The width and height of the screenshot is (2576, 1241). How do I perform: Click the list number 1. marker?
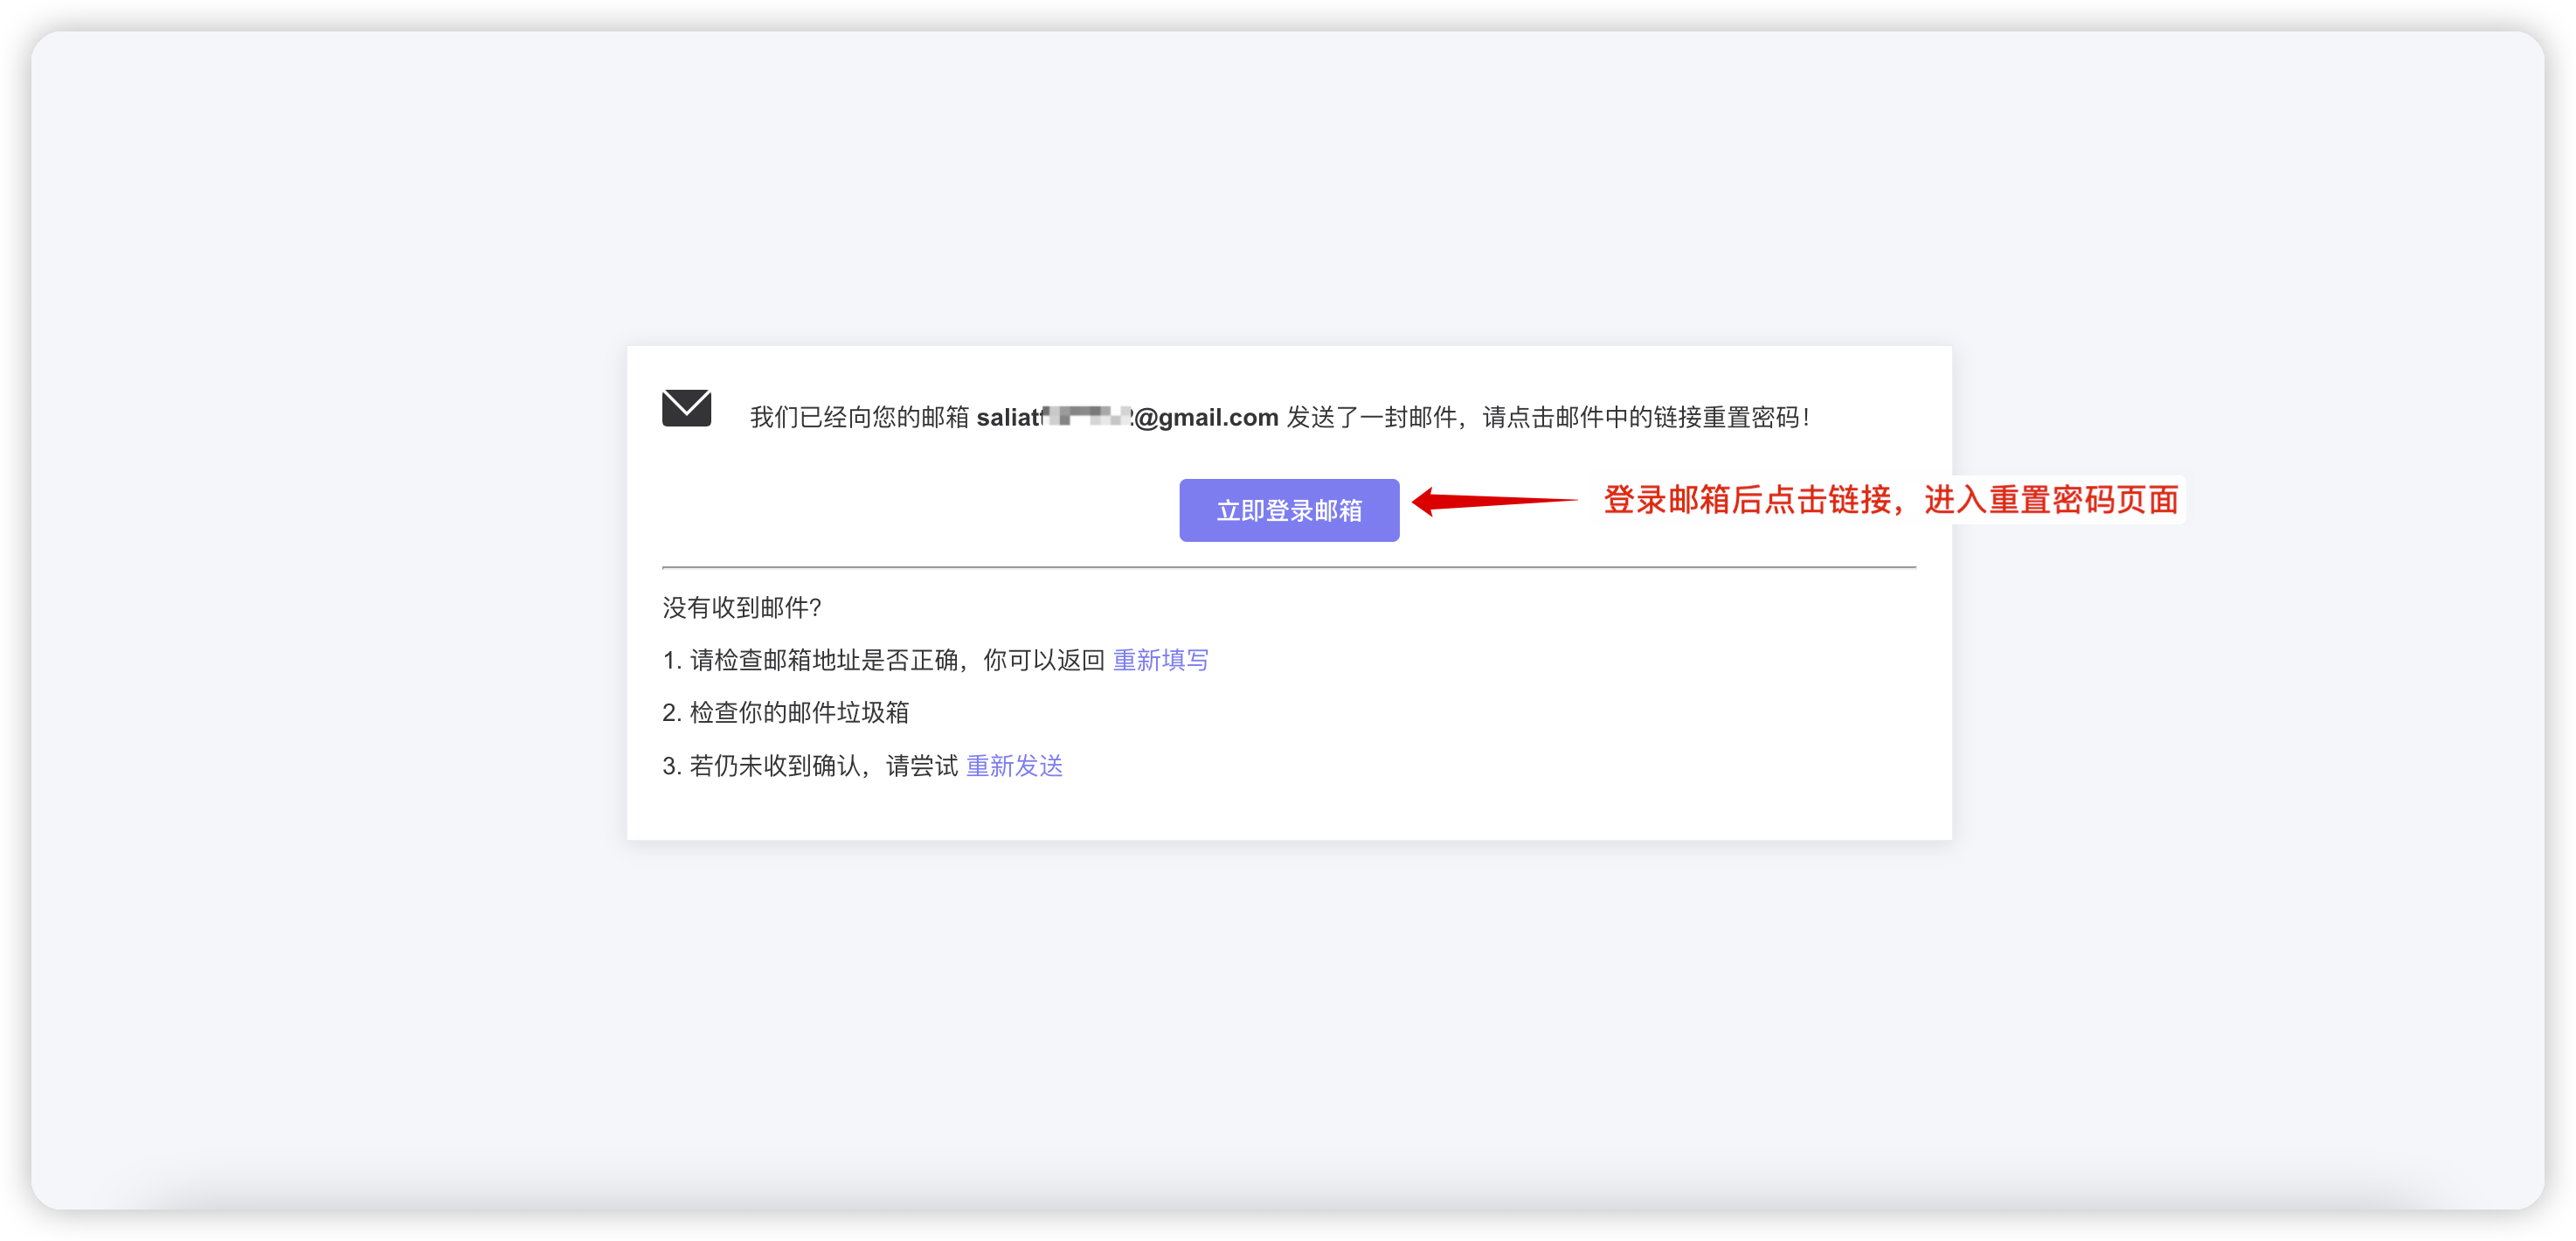pos(671,660)
